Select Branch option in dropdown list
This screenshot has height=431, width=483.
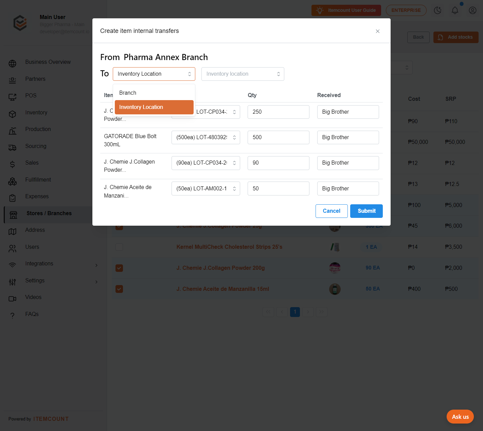(154, 93)
